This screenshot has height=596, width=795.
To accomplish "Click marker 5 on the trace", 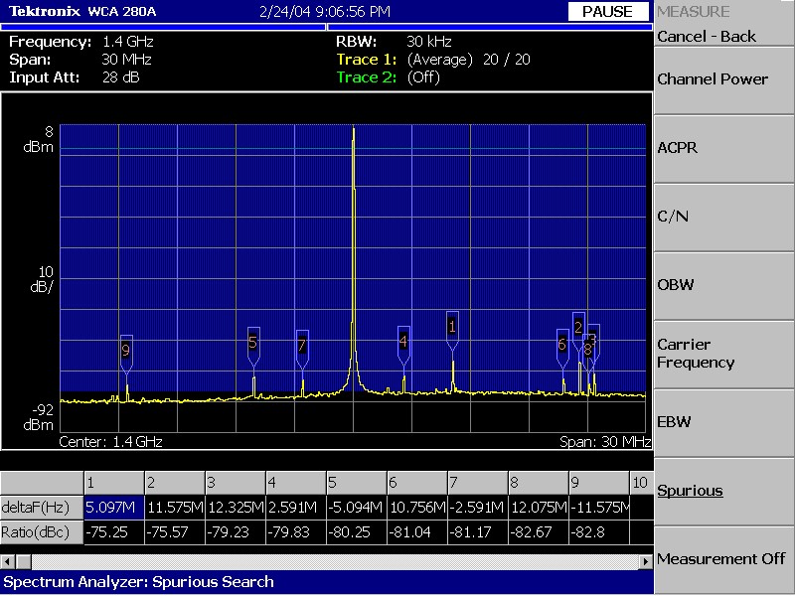I will pos(253,343).
